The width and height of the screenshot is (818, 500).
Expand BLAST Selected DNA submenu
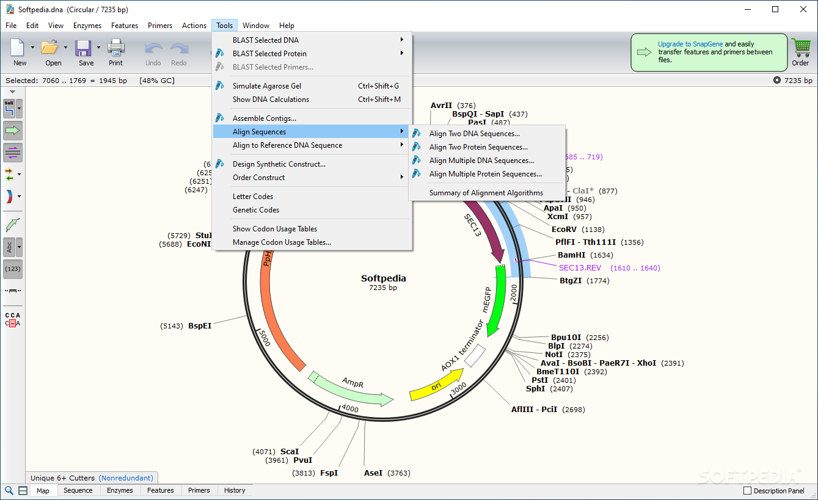pos(312,40)
